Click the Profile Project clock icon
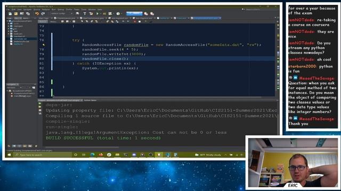341x191 pixels. click(x=118, y=14)
